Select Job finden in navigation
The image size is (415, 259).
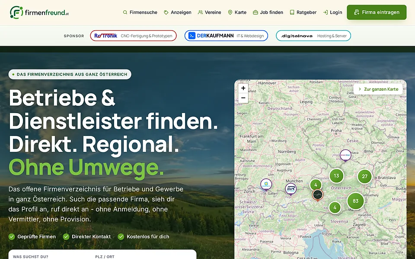point(268,13)
